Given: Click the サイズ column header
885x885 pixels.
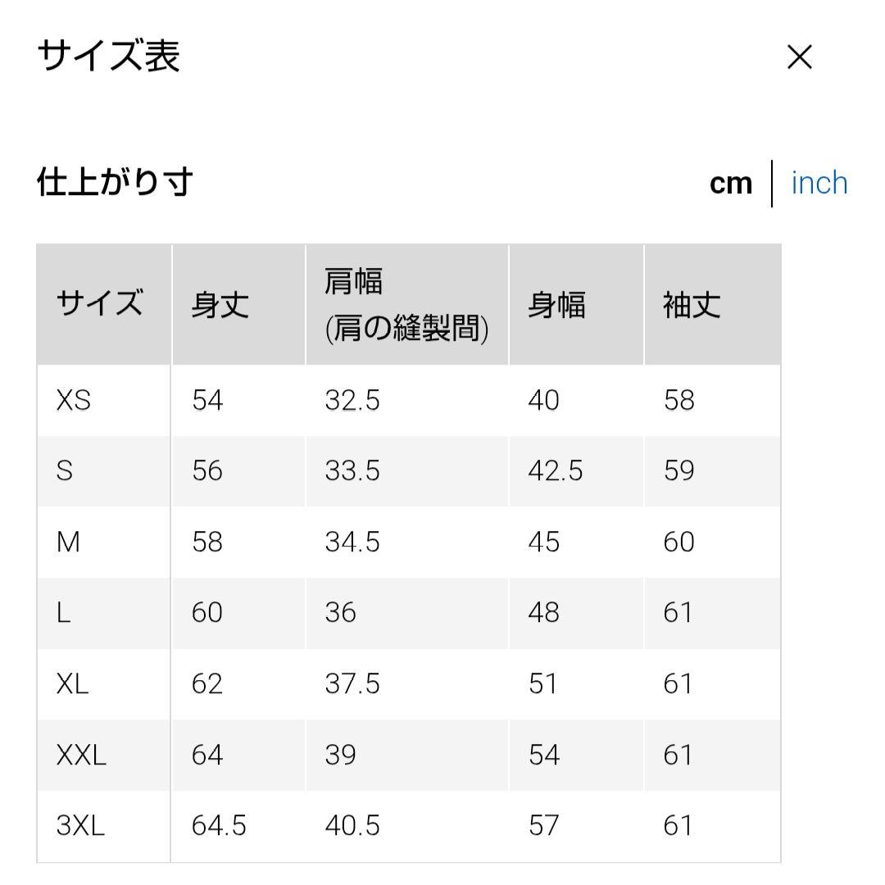Looking at the screenshot, I should tap(100, 304).
